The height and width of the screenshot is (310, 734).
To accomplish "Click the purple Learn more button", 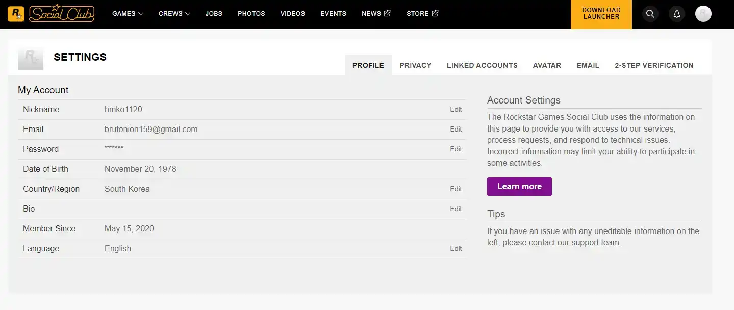I will [519, 187].
